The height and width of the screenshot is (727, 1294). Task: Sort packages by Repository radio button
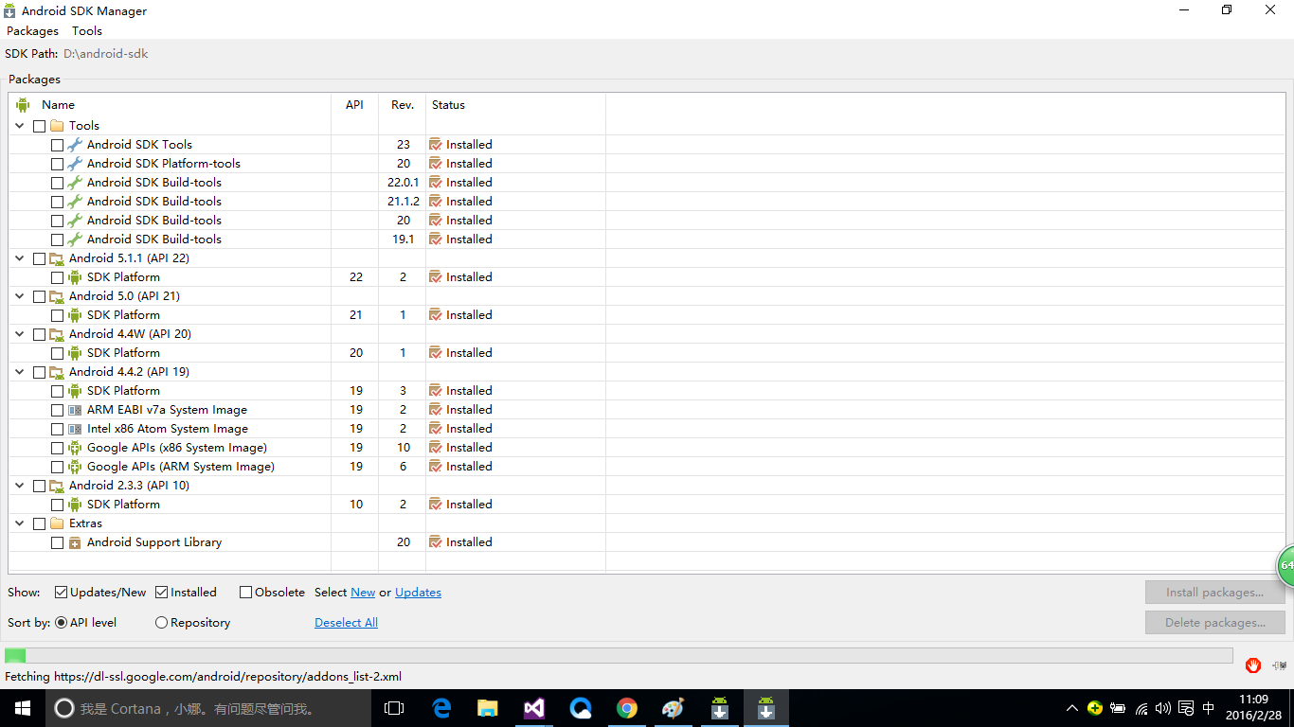(x=161, y=623)
